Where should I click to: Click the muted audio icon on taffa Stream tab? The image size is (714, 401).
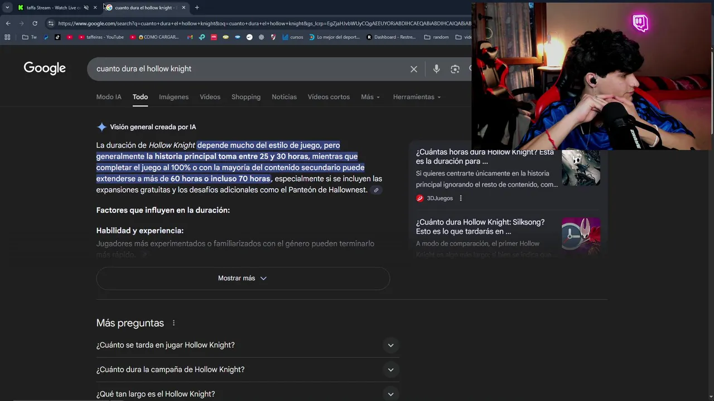(x=86, y=8)
